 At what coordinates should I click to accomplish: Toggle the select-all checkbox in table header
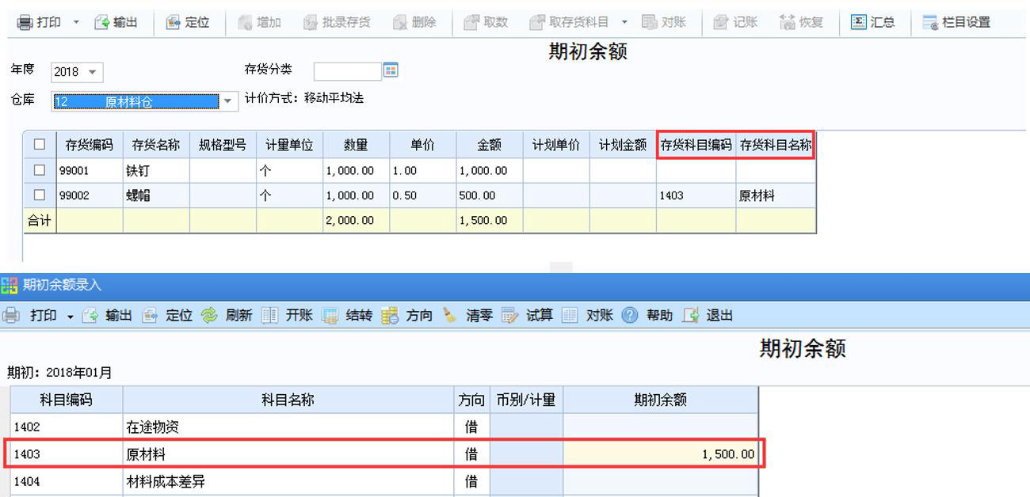40,145
